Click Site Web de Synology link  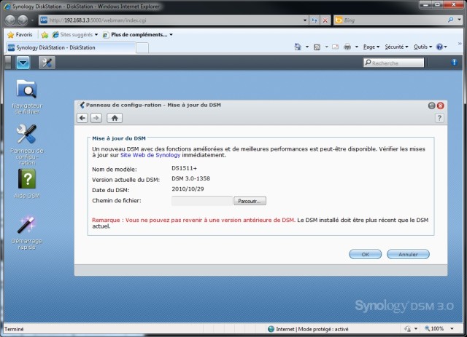pos(150,155)
